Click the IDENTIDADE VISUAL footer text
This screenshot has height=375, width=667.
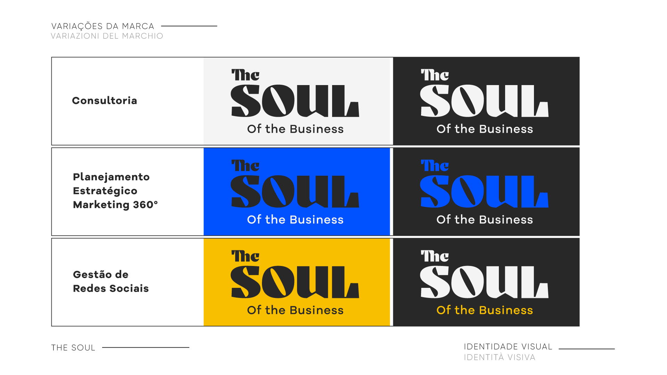pos(508,347)
